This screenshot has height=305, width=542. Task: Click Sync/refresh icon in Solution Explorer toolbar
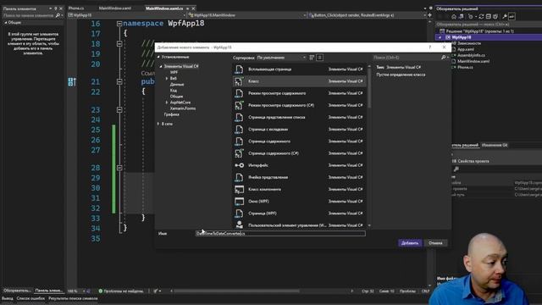481,16
